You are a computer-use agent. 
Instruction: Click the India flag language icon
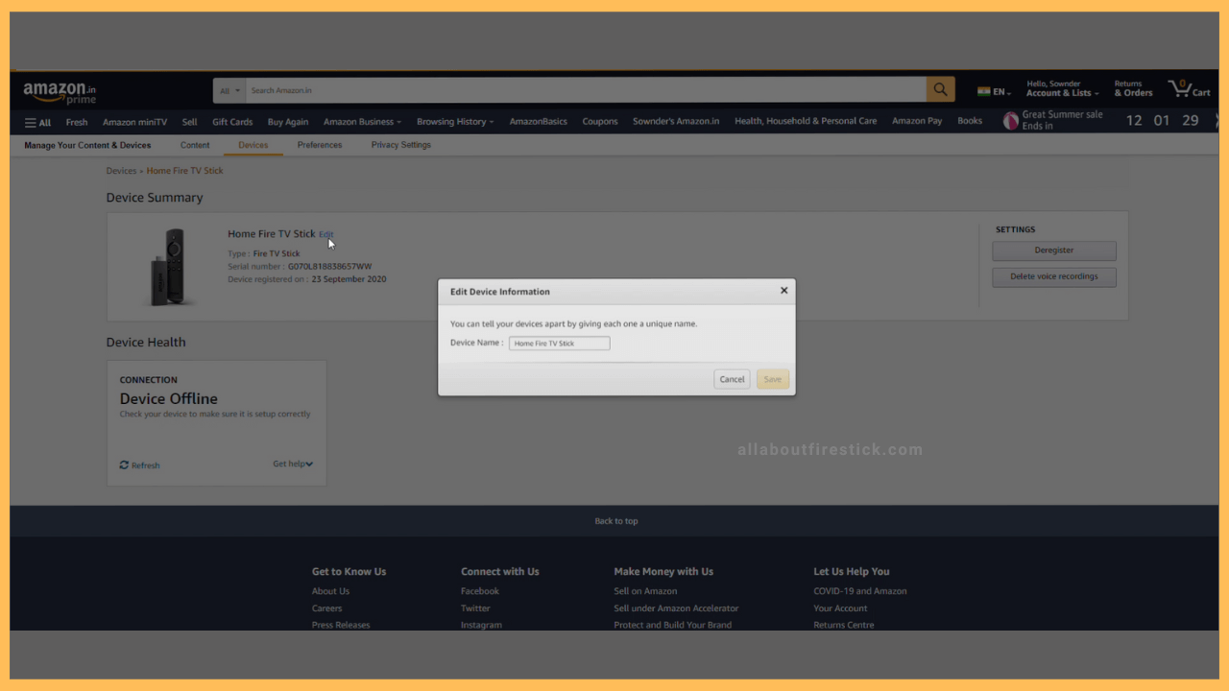click(984, 92)
